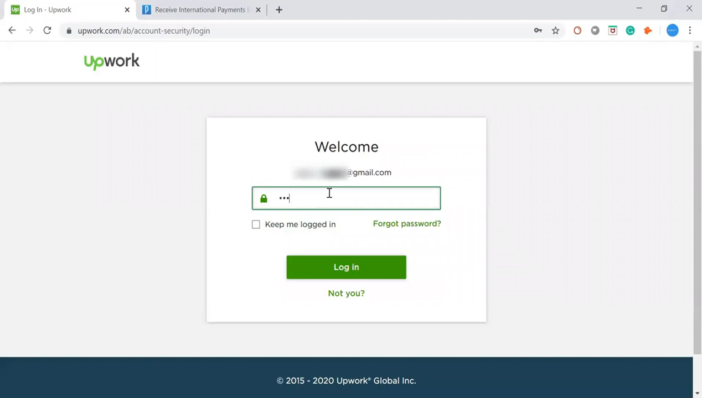The width and height of the screenshot is (702, 398).
Task: Click the scrollbar up arrow
Action: [x=697, y=46]
